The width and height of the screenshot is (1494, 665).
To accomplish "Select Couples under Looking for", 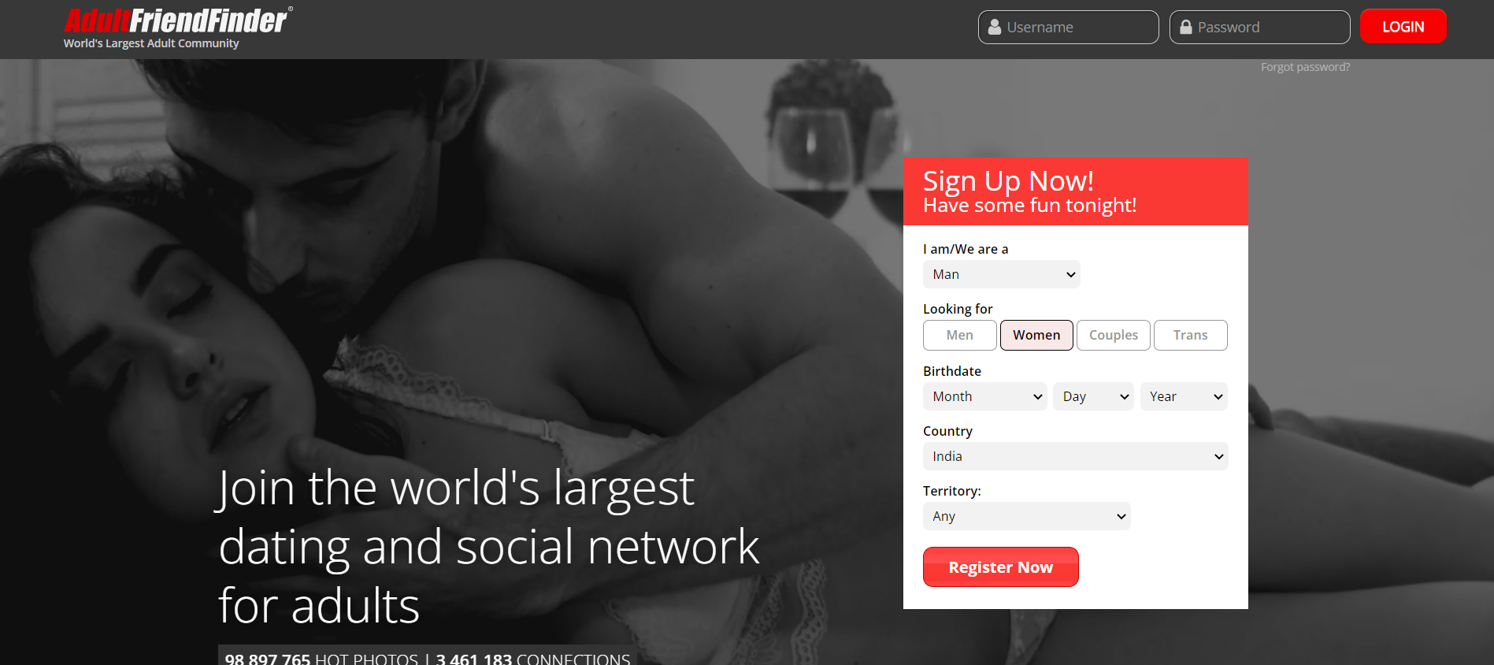I will pyautogui.click(x=1113, y=335).
